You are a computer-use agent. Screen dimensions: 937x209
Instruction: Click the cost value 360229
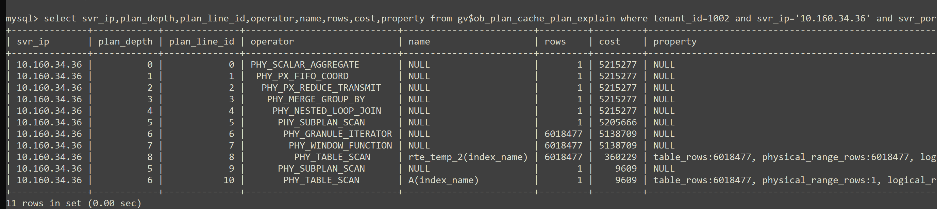pos(621,157)
